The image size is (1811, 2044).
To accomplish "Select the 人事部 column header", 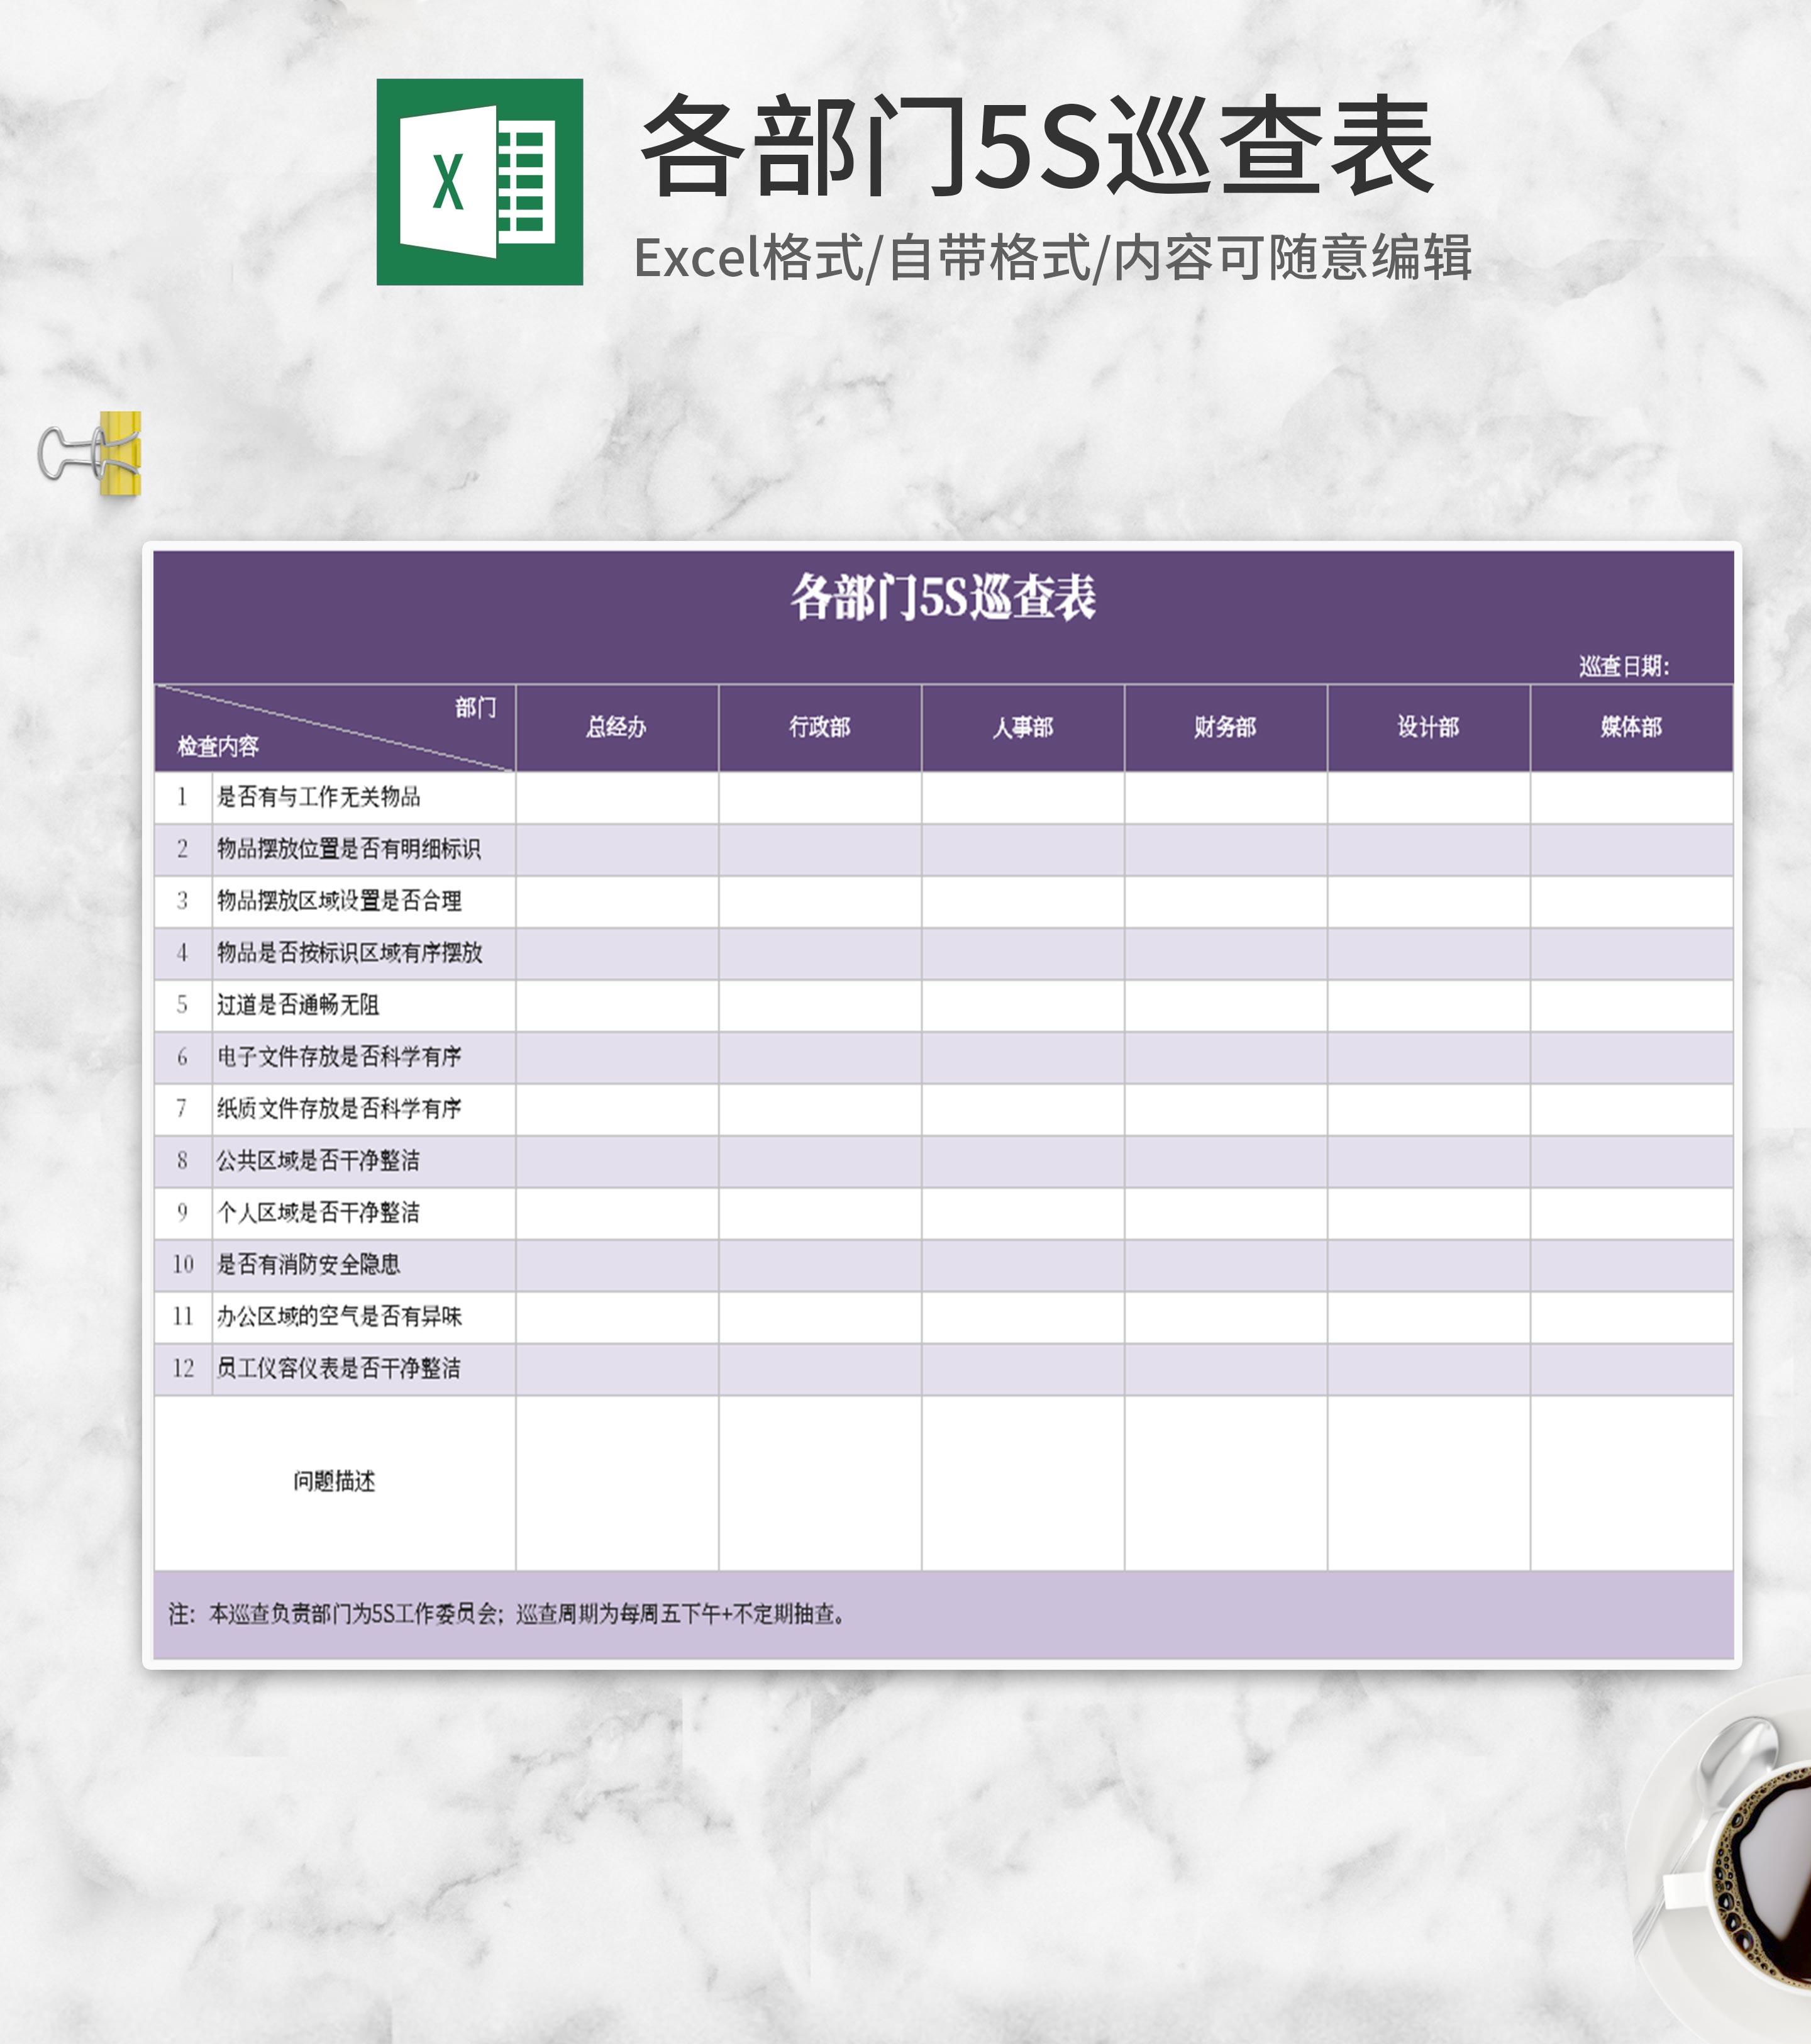I will tap(1022, 727).
